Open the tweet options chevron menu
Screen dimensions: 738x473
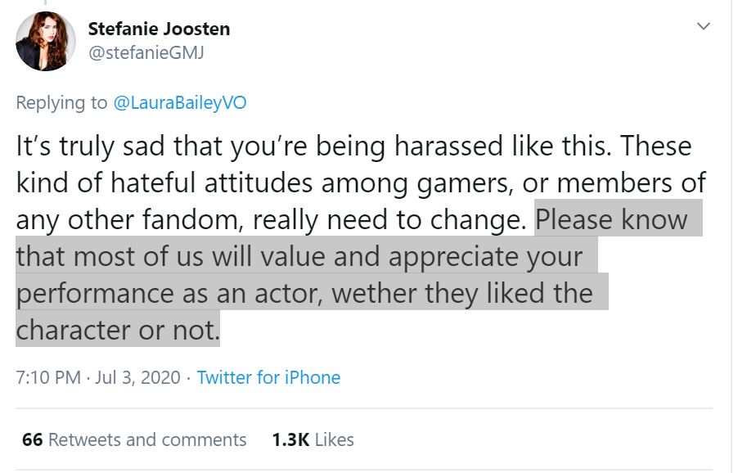point(703,27)
